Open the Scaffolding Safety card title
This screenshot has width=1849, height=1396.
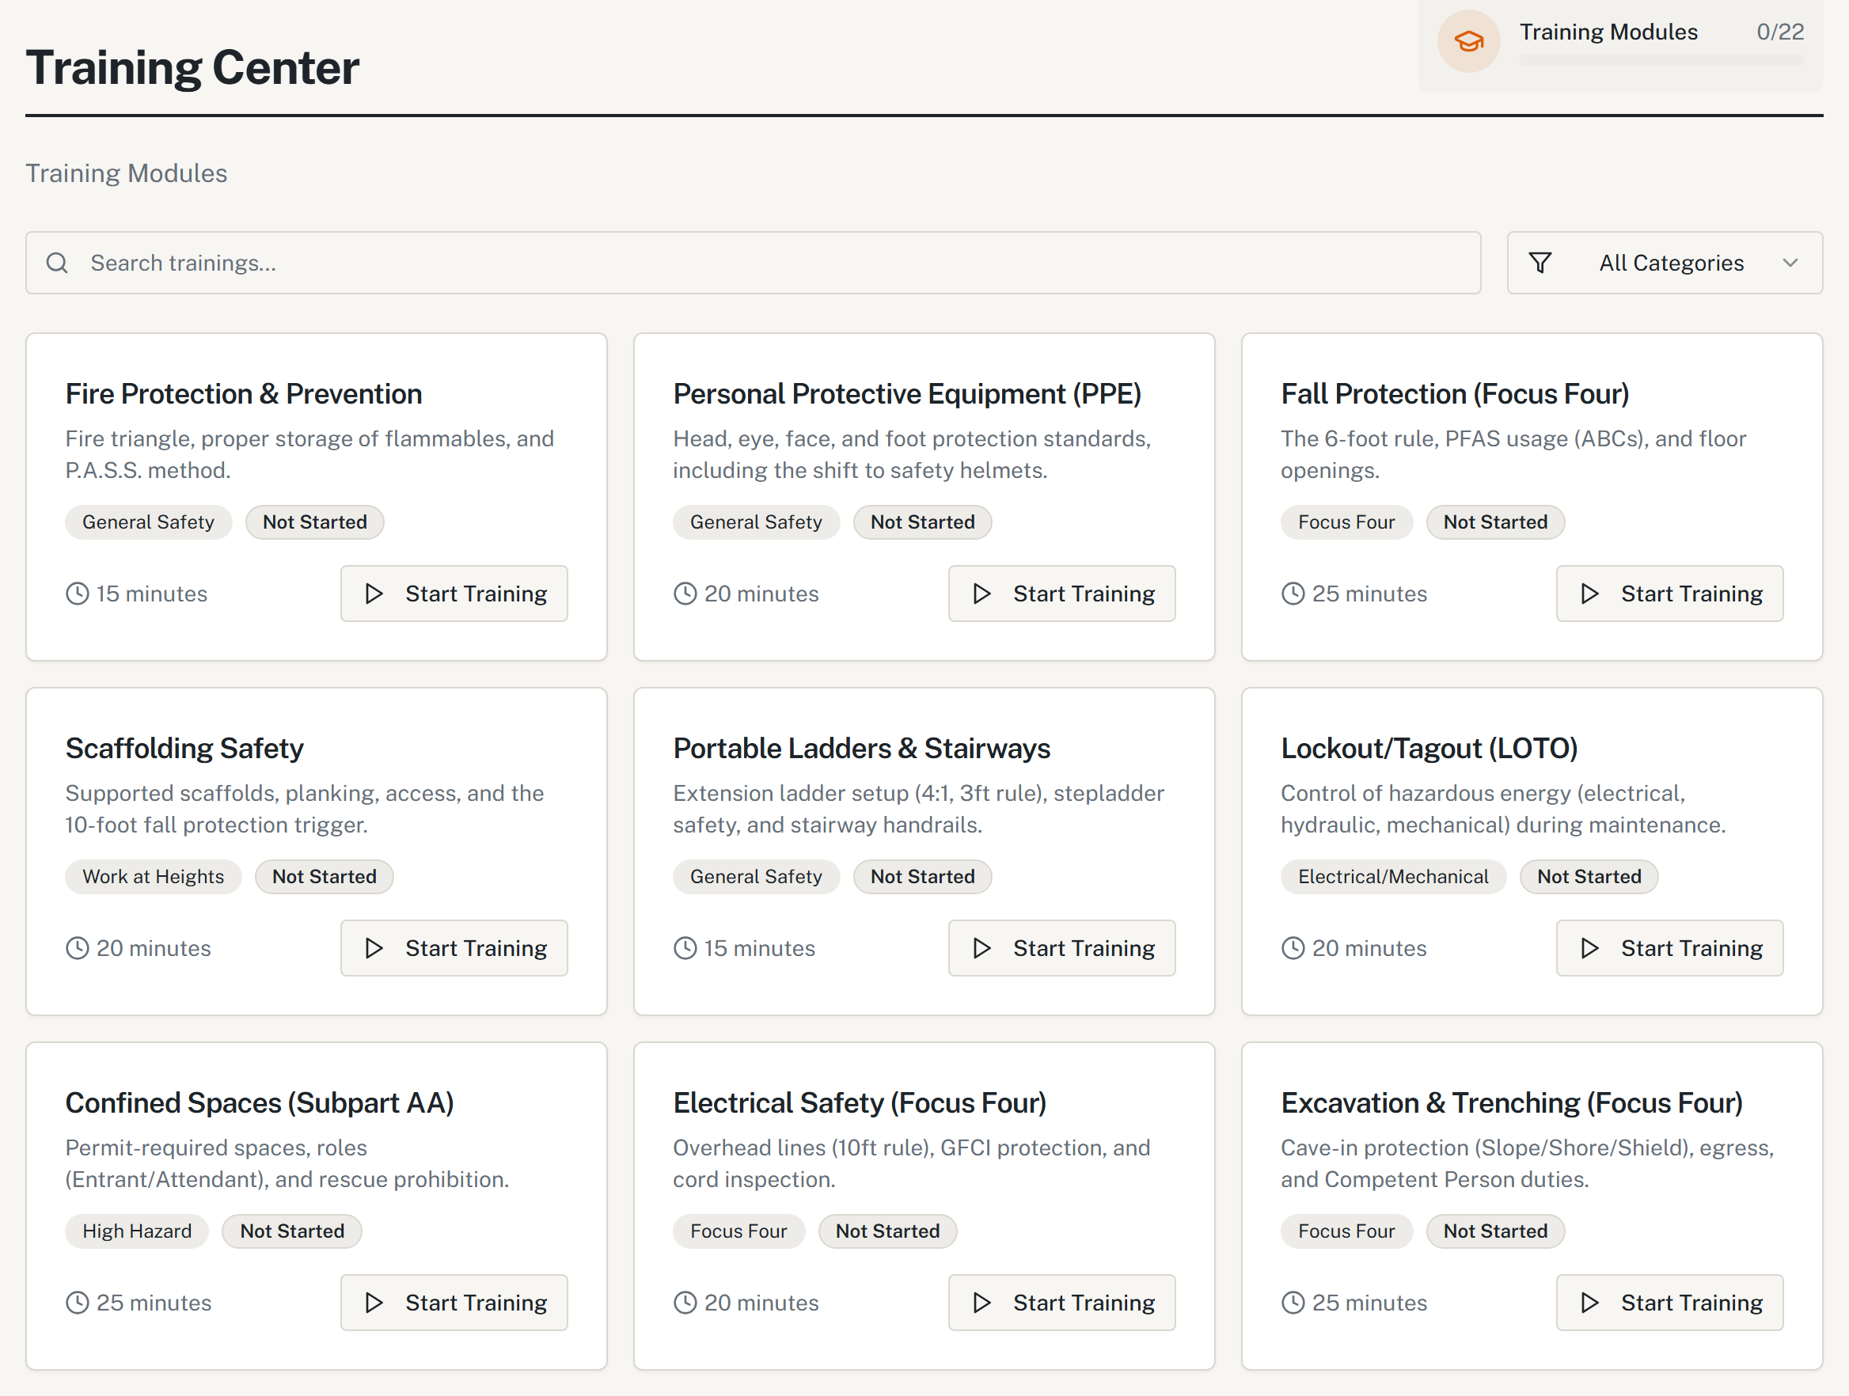184,748
